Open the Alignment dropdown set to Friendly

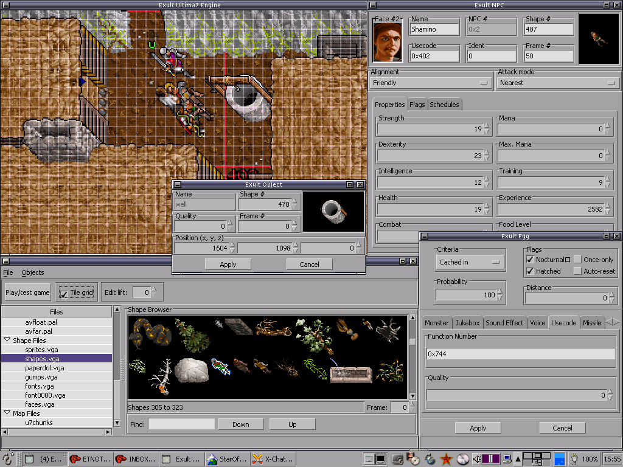tap(431, 83)
